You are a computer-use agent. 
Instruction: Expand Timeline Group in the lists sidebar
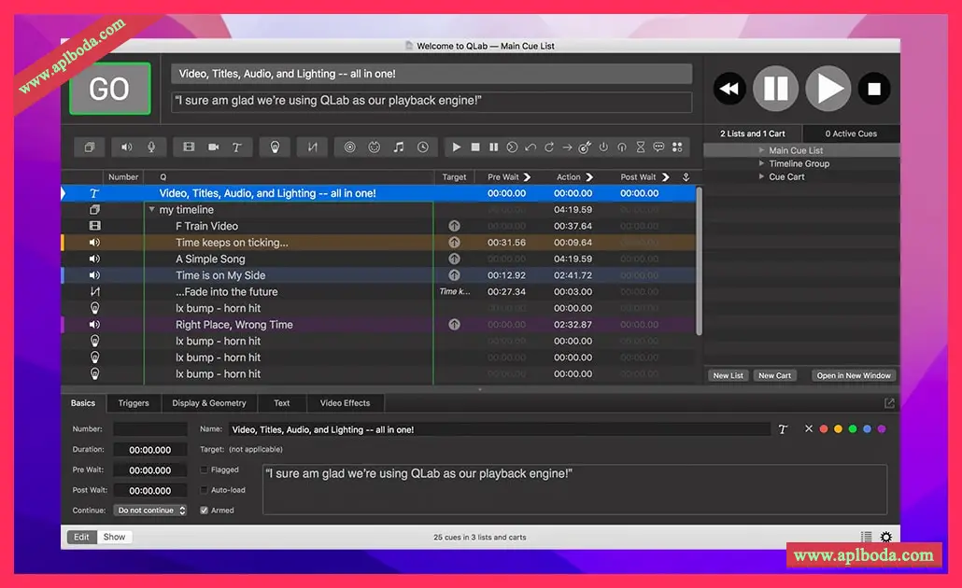tap(761, 163)
